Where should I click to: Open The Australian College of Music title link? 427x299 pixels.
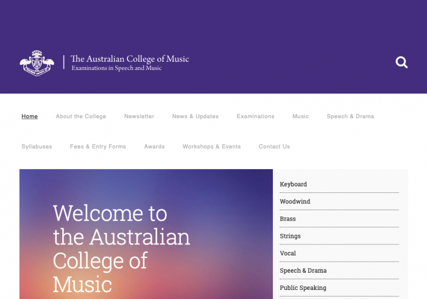pyautogui.click(x=129, y=59)
